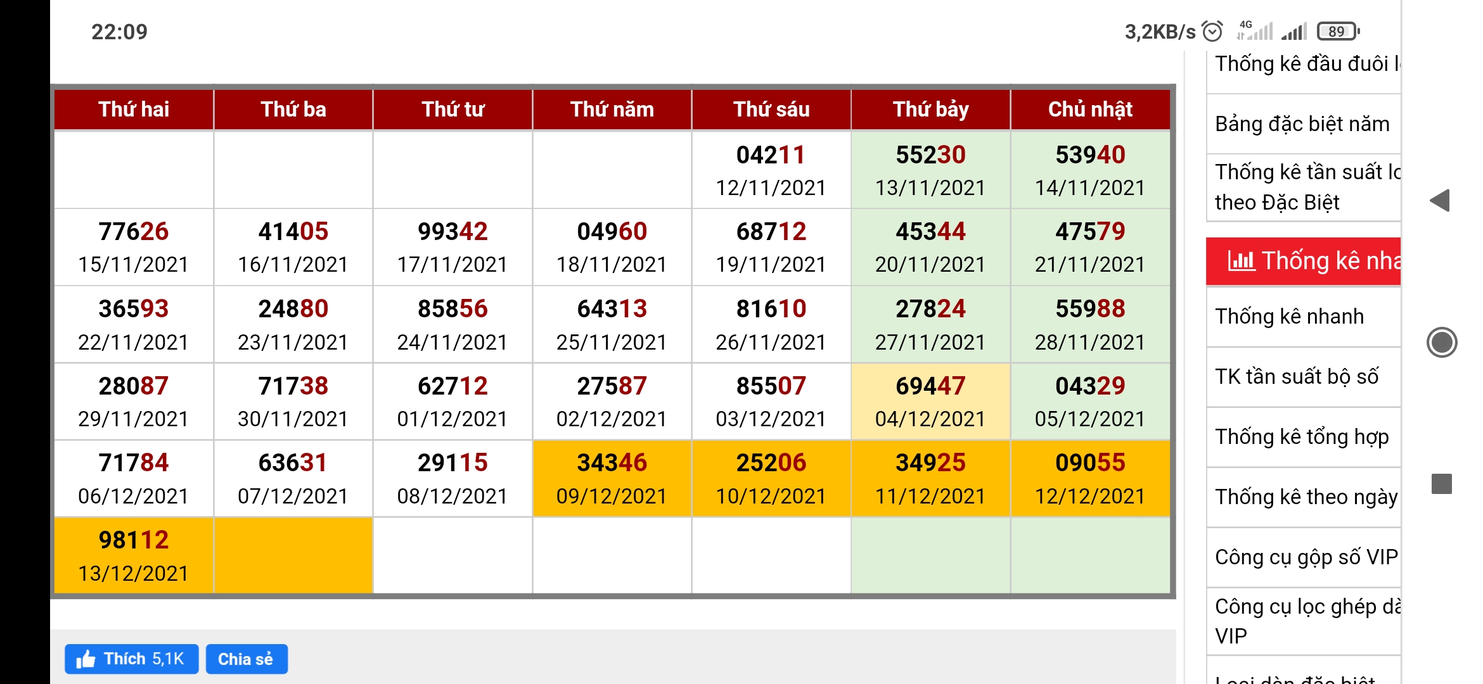Select the 85507 result cell
1483x684 pixels.
tap(771, 402)
